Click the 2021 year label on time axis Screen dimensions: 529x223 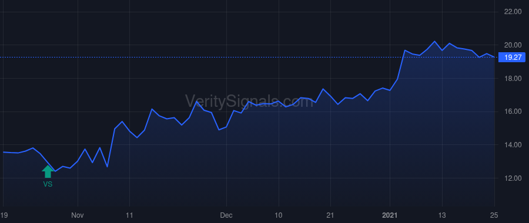point(390,215)
